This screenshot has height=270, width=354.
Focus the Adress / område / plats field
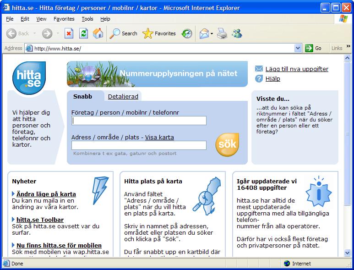pos(139,145)
